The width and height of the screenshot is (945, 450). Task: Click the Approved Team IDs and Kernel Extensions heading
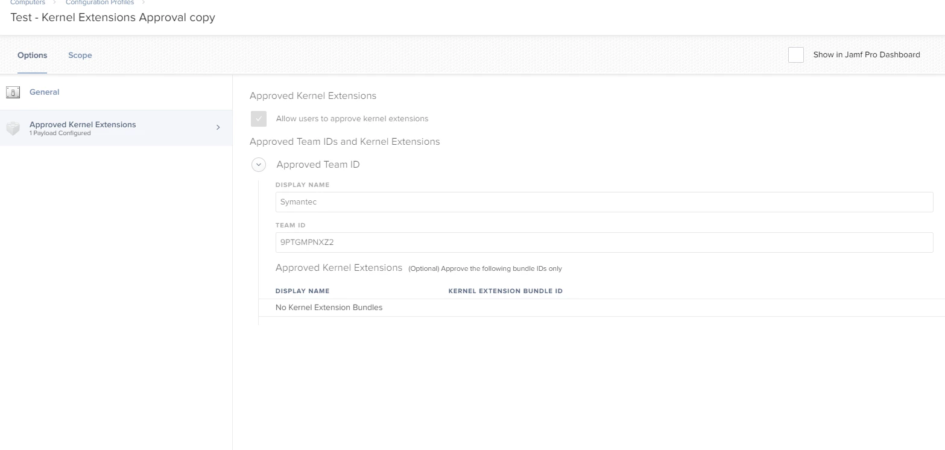345,142
